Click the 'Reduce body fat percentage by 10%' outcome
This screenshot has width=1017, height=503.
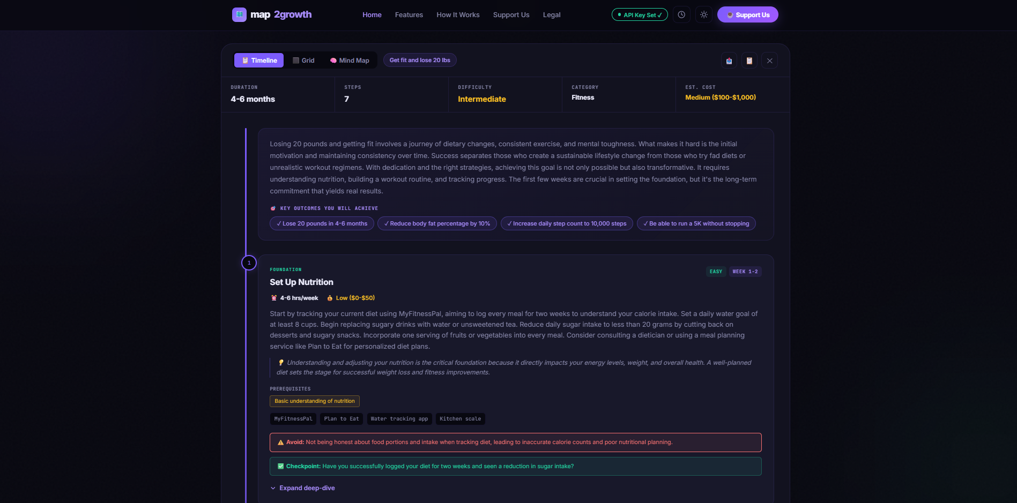437,223
